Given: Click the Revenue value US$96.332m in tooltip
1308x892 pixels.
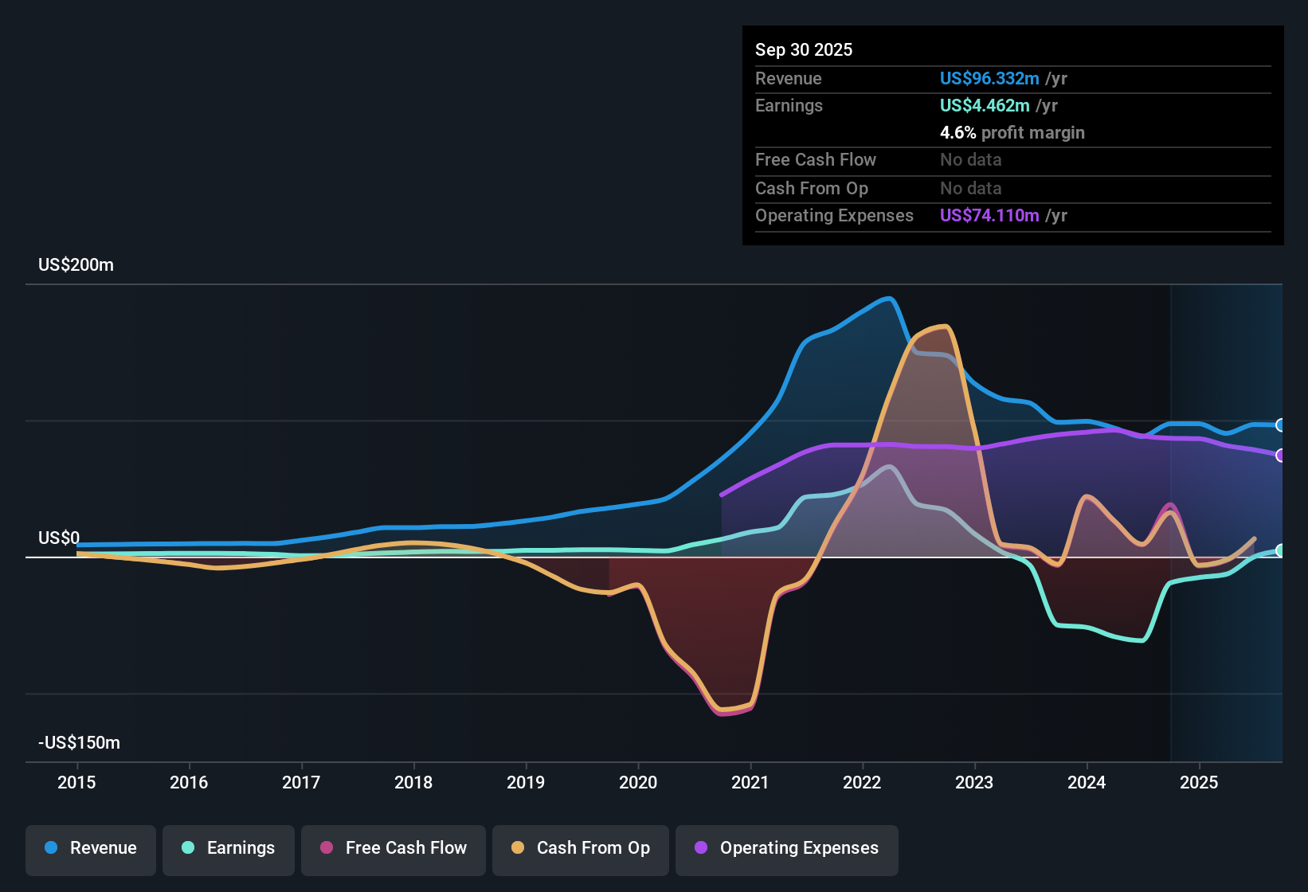Looking at the screenshot, I should pyautogui.click(x=989, y=78).
